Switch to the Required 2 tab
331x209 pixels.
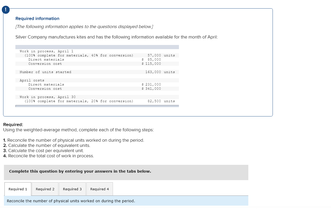click(45, 189)
